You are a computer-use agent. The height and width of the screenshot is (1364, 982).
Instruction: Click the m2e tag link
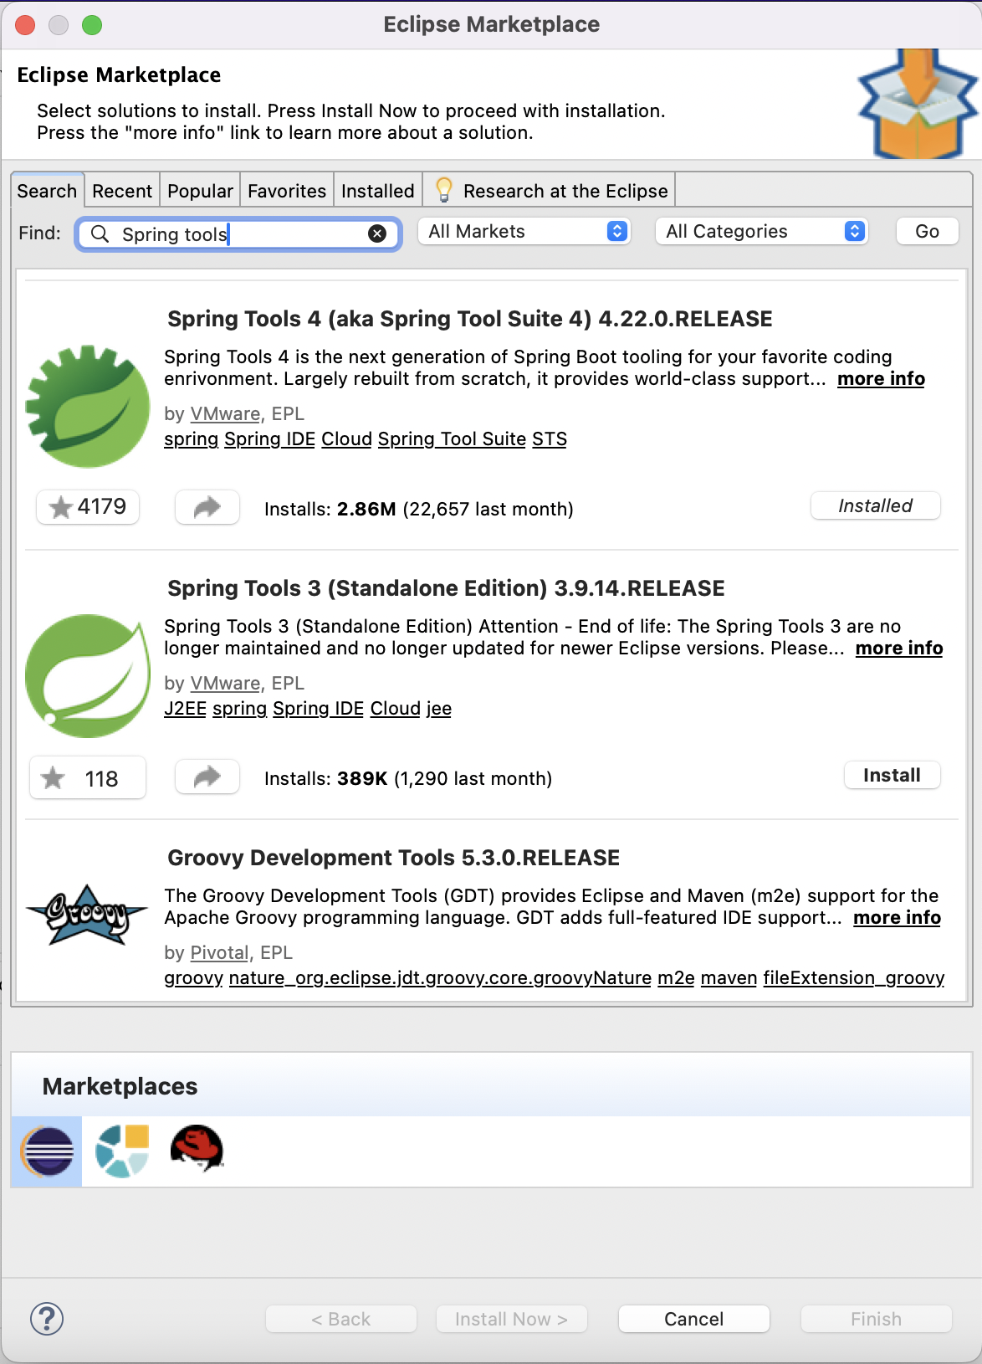coord(676,978)
